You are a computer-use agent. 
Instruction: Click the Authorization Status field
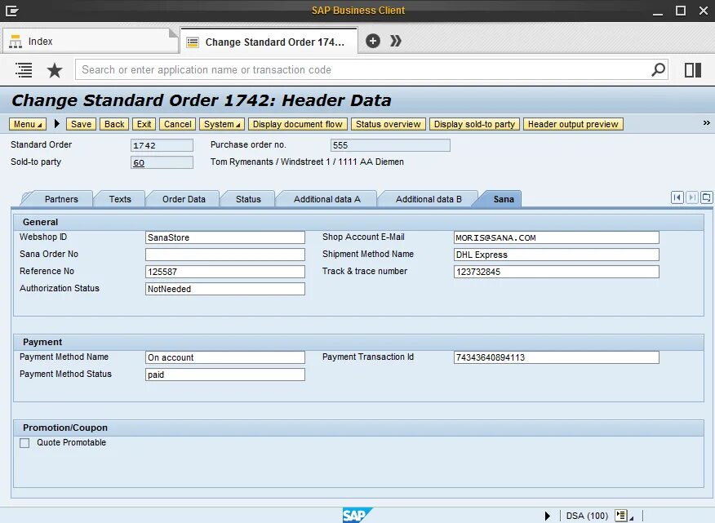pyautogui.click(x=225, y=289)
